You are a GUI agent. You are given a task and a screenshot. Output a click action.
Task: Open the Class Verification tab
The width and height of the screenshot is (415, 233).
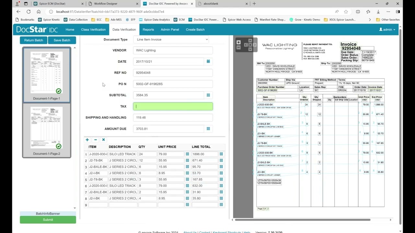tap(93, 29)
